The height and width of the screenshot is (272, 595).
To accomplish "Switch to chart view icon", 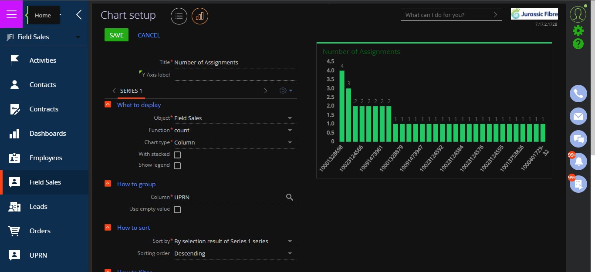I will (200, 16).
